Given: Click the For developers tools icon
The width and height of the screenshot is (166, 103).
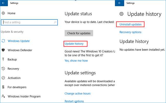Looking at the screenshot, I should coord(3,87).
